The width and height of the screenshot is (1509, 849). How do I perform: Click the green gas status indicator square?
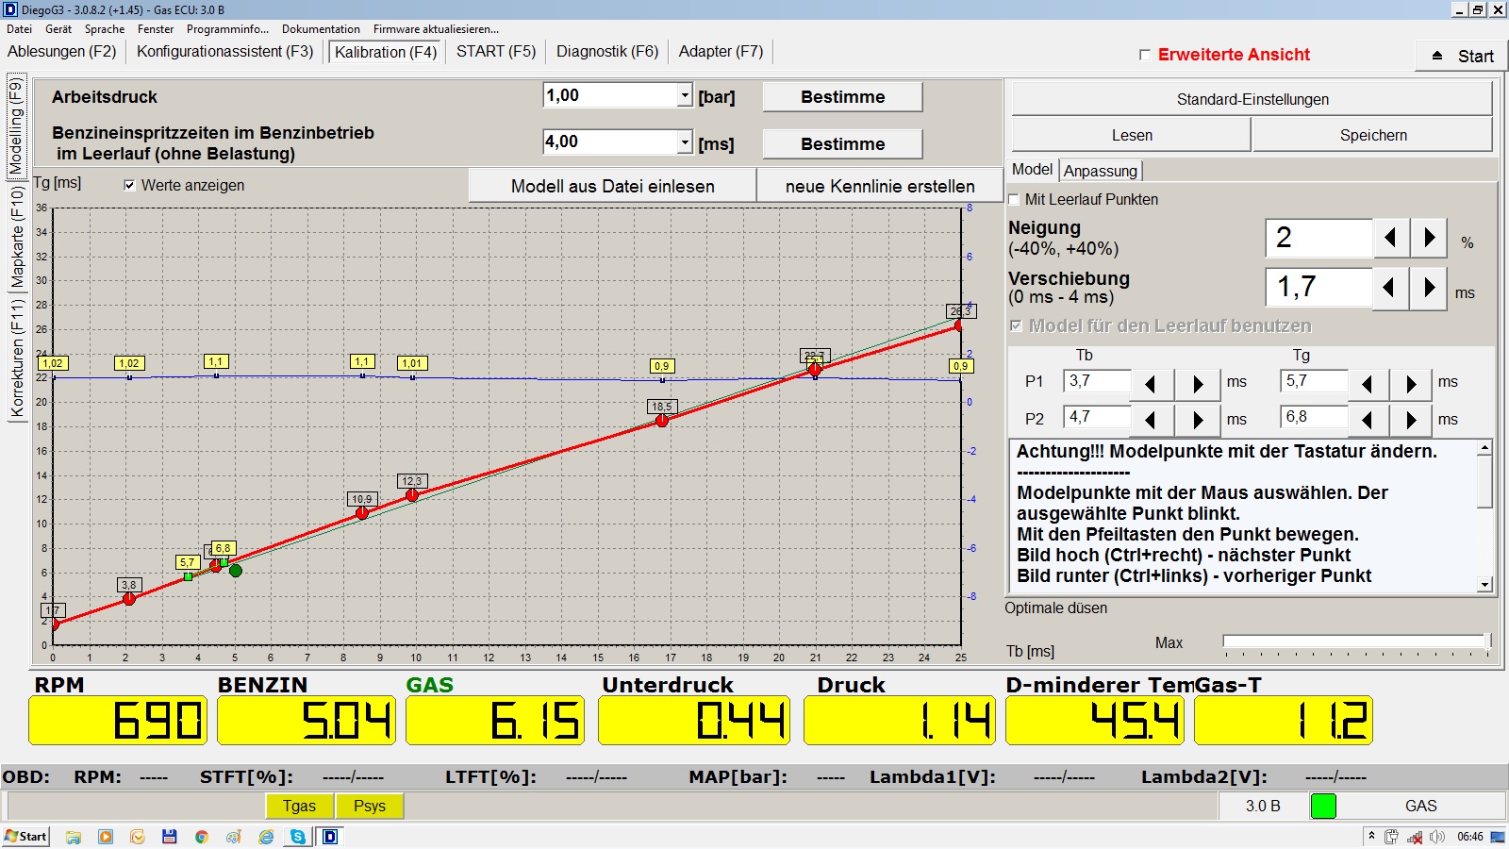(x=1323, y=806)
